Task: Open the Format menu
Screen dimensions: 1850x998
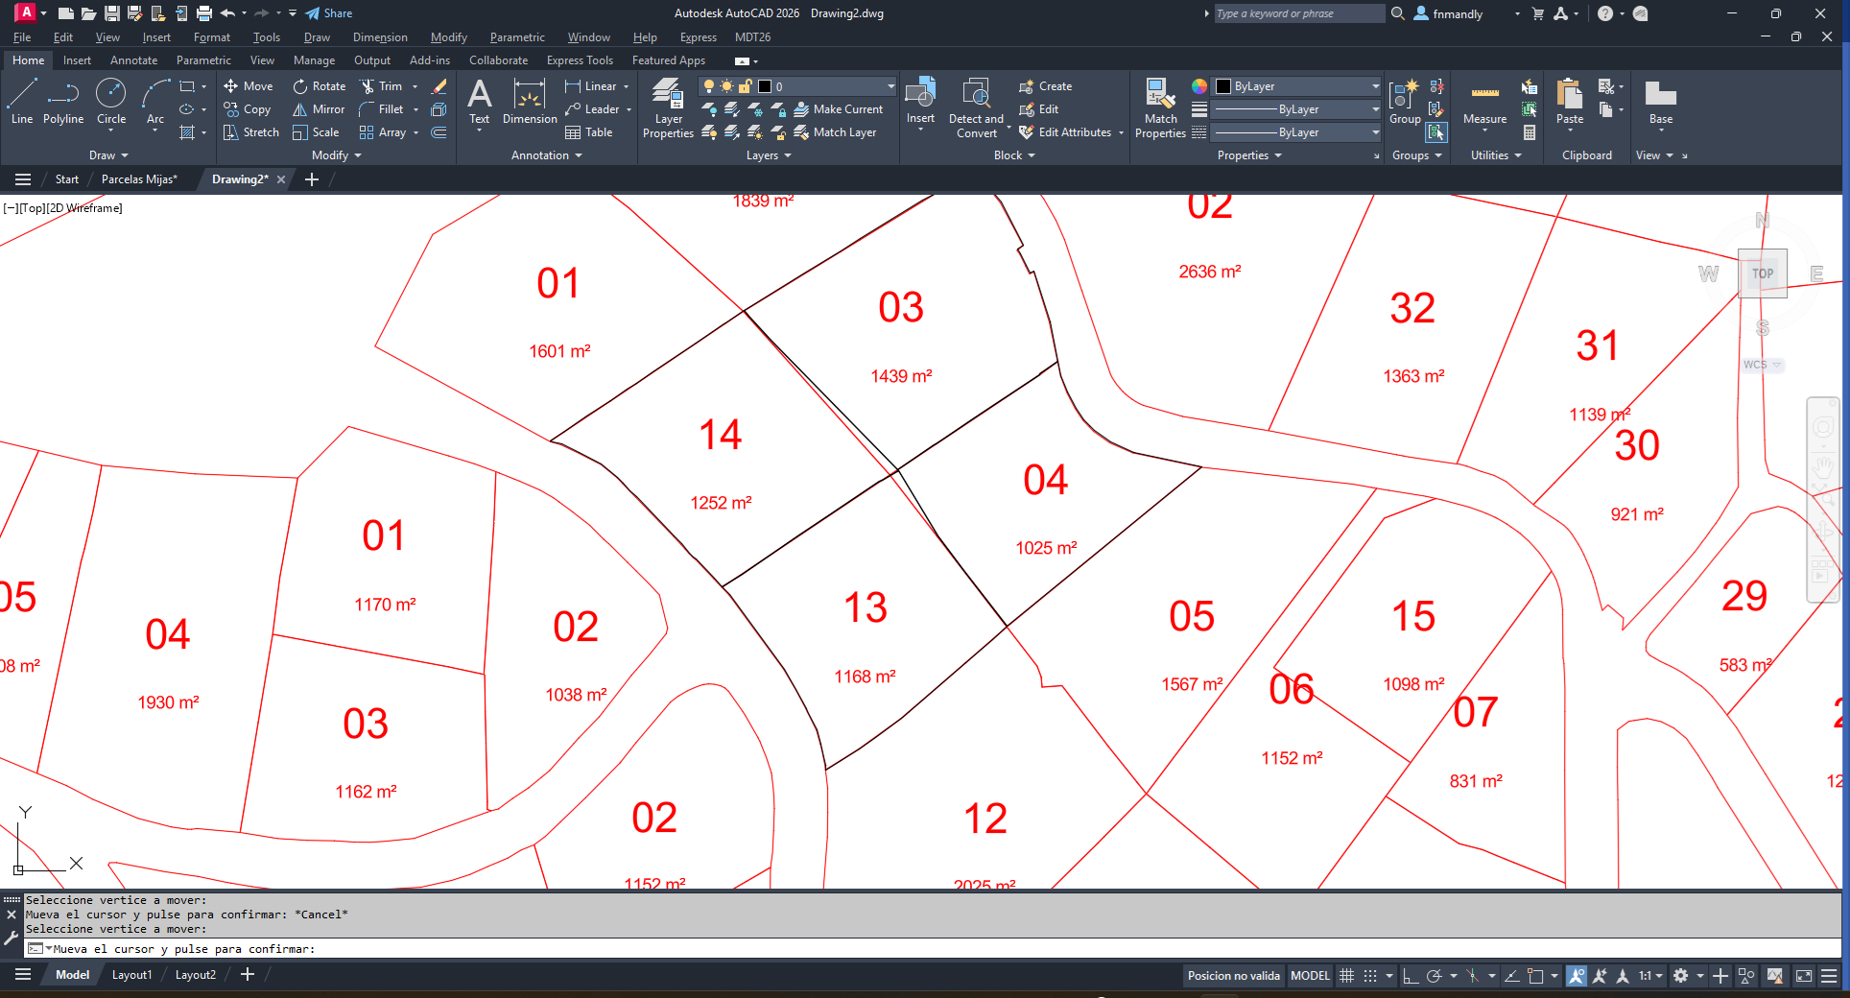Action: coord(212,37)
